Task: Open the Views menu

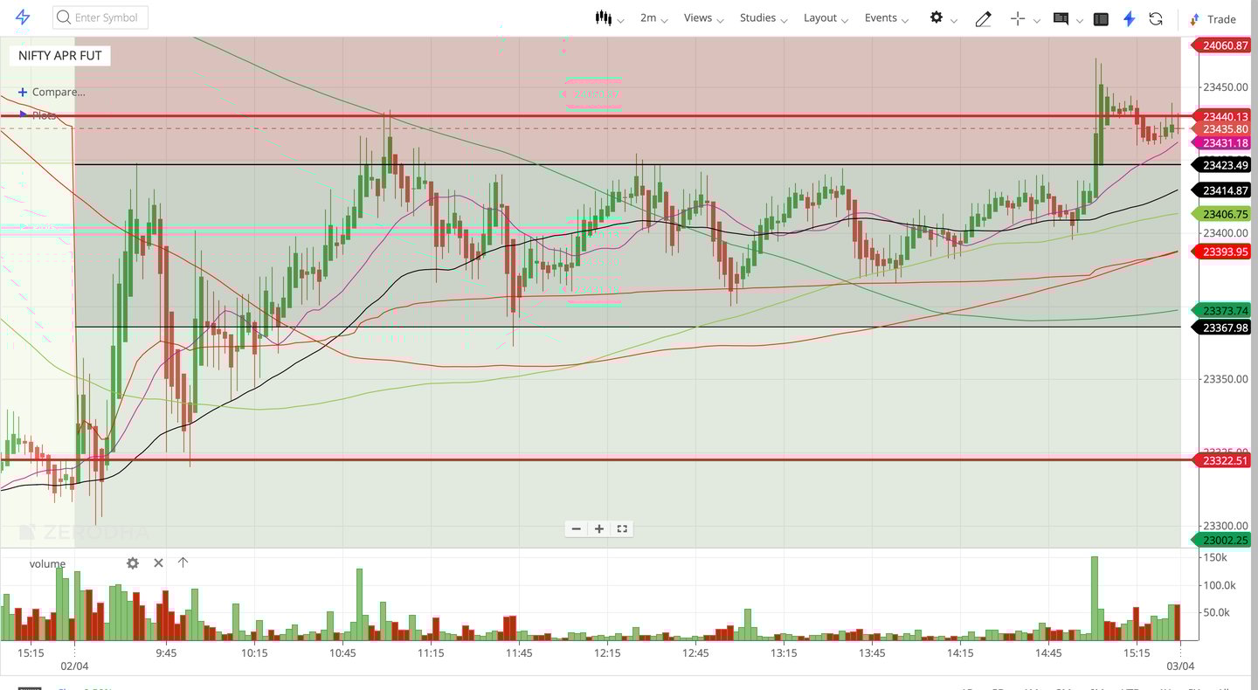Action: 703,17
